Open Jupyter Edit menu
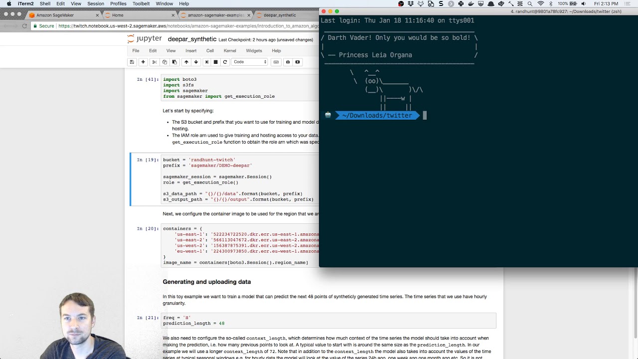 [x=153, y=50]
